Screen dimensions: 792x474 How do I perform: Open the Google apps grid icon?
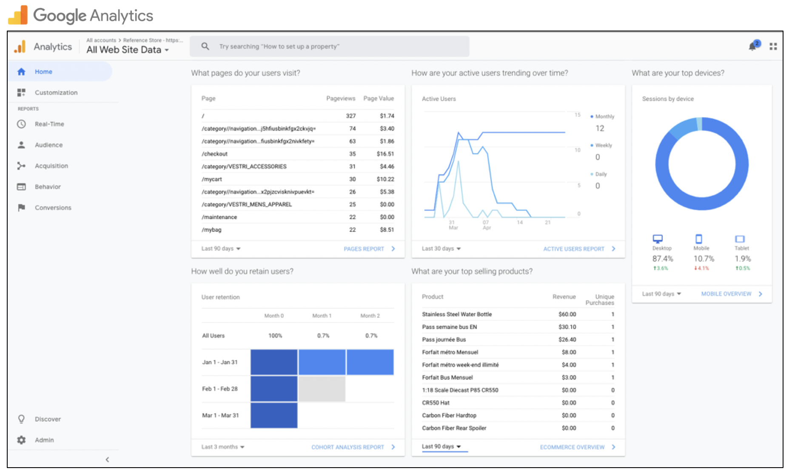(x=773, y=46)
